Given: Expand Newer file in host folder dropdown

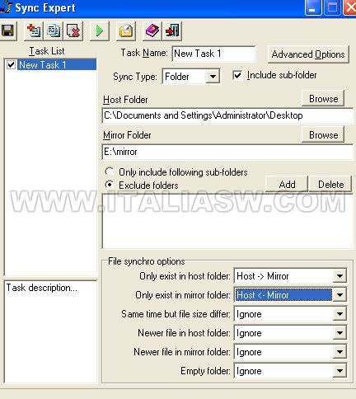Looking at the screenshot, I should coord(340,333).
